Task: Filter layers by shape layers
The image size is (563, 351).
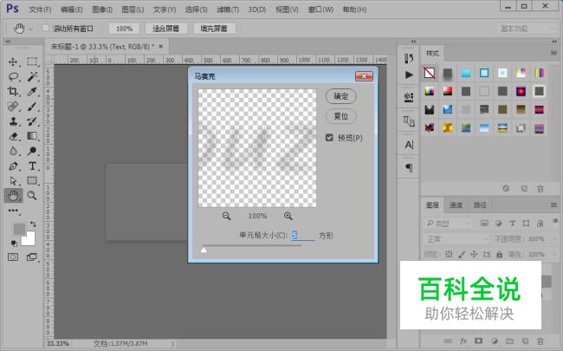Action: 526,224
